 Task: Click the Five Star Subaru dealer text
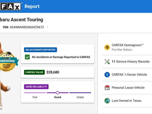pos(122,50)
